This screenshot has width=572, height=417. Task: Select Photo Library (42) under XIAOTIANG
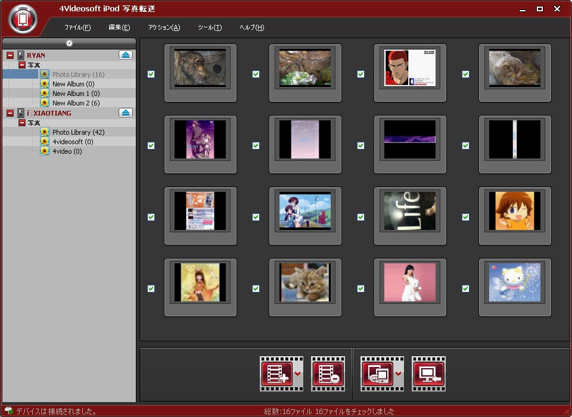[x=78, y=132]
